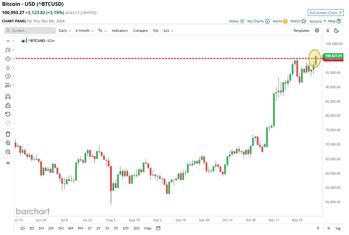Expand bottom panel double down chevron
The image size is (349, 235).
point(318,228)
